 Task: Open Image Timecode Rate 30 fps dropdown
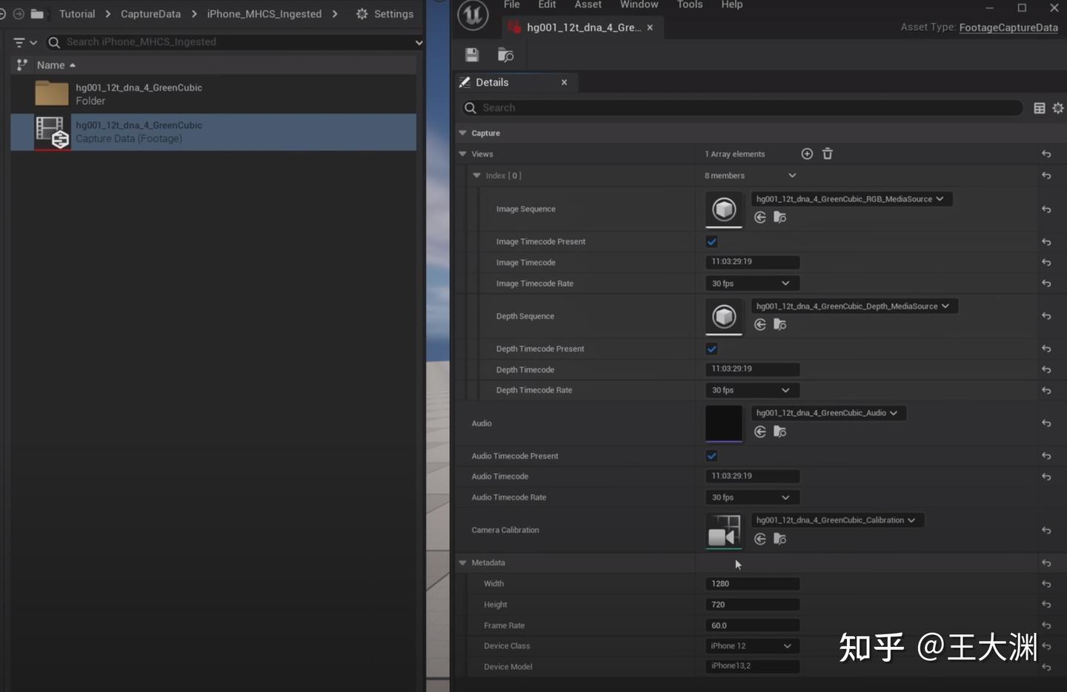(751, 283)
